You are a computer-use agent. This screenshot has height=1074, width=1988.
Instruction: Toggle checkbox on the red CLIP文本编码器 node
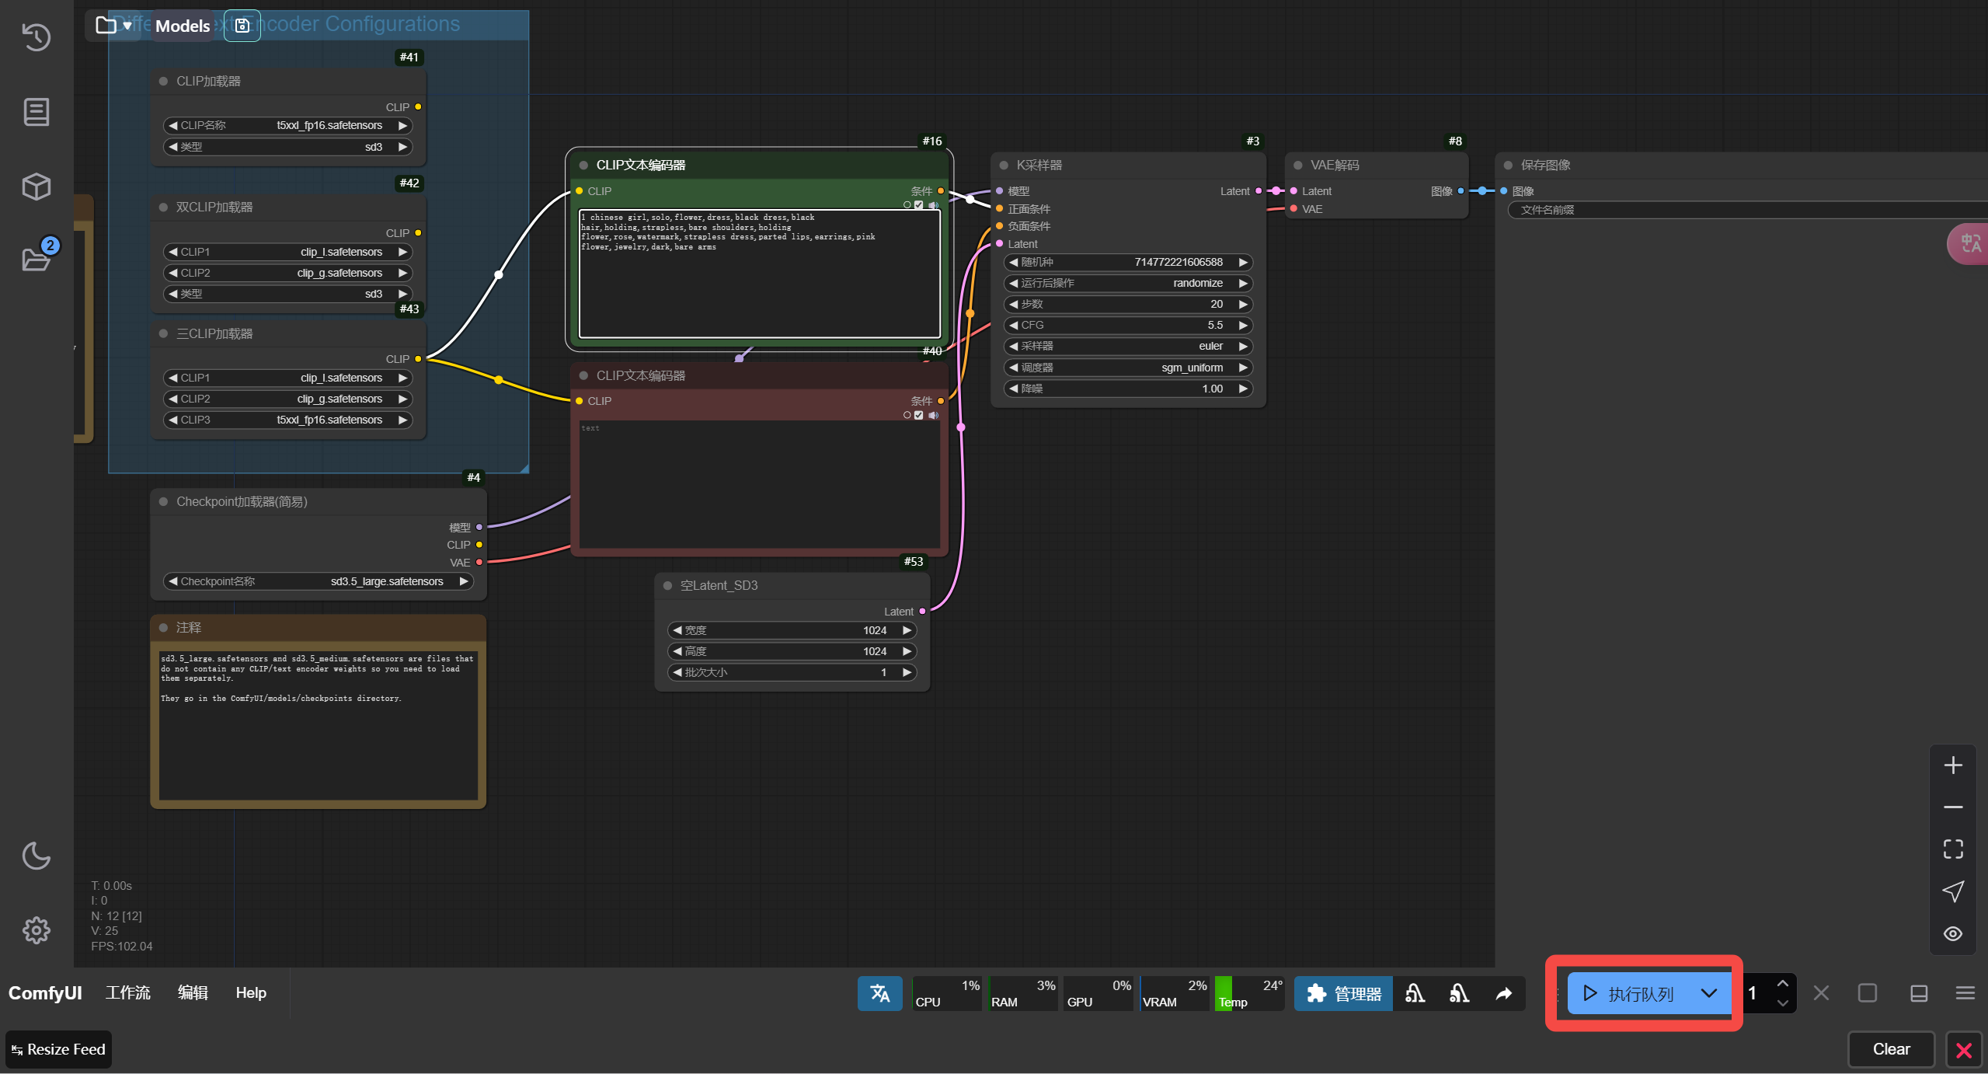919,415
